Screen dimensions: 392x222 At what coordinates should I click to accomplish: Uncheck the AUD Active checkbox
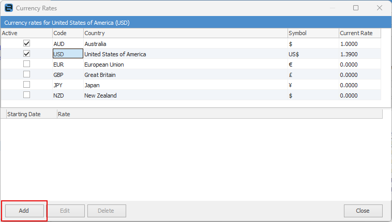pyautogui.click(x=26, y=43)
